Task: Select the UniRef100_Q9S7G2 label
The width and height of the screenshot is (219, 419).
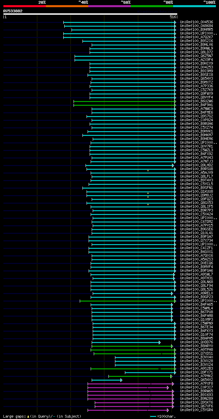Action: point(196,116)
